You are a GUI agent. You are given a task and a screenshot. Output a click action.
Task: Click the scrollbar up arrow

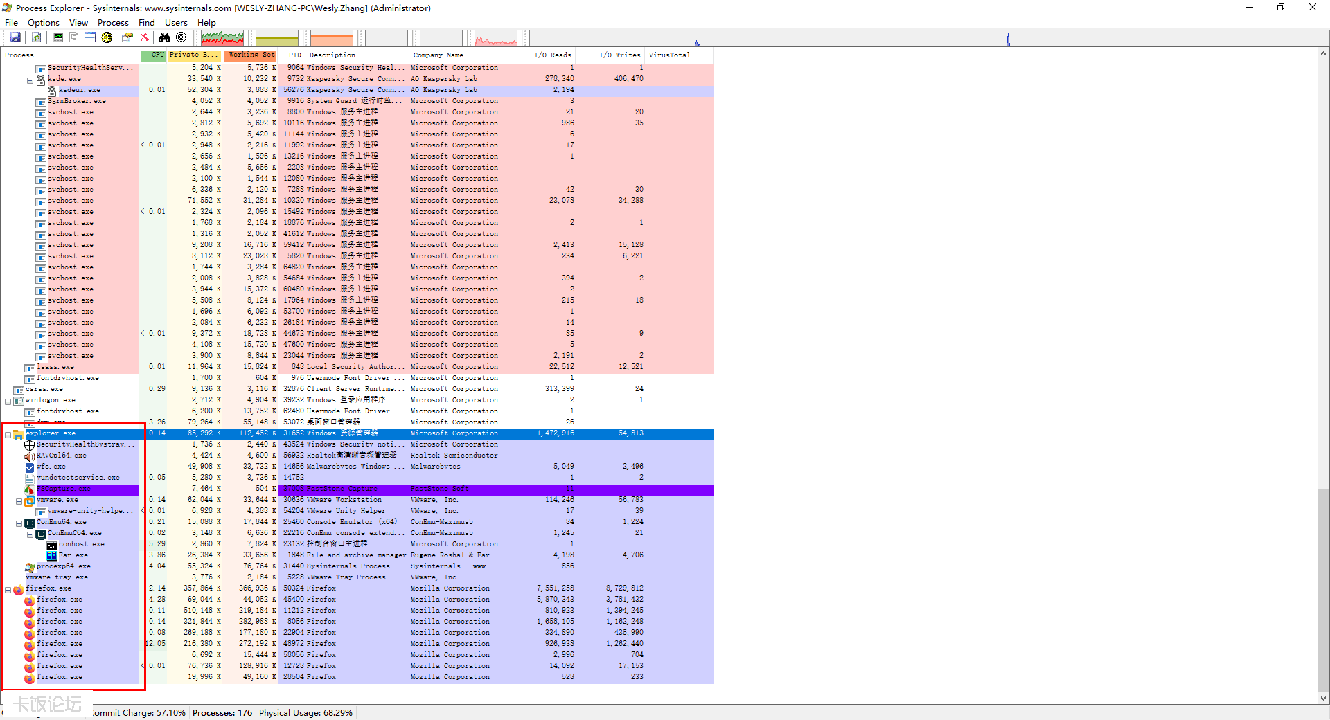1323,53
